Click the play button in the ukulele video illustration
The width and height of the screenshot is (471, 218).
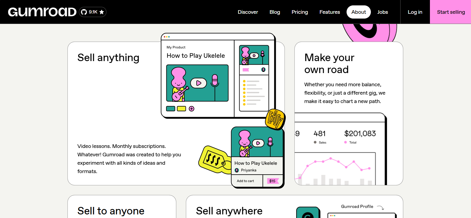[x=198, y=83]
